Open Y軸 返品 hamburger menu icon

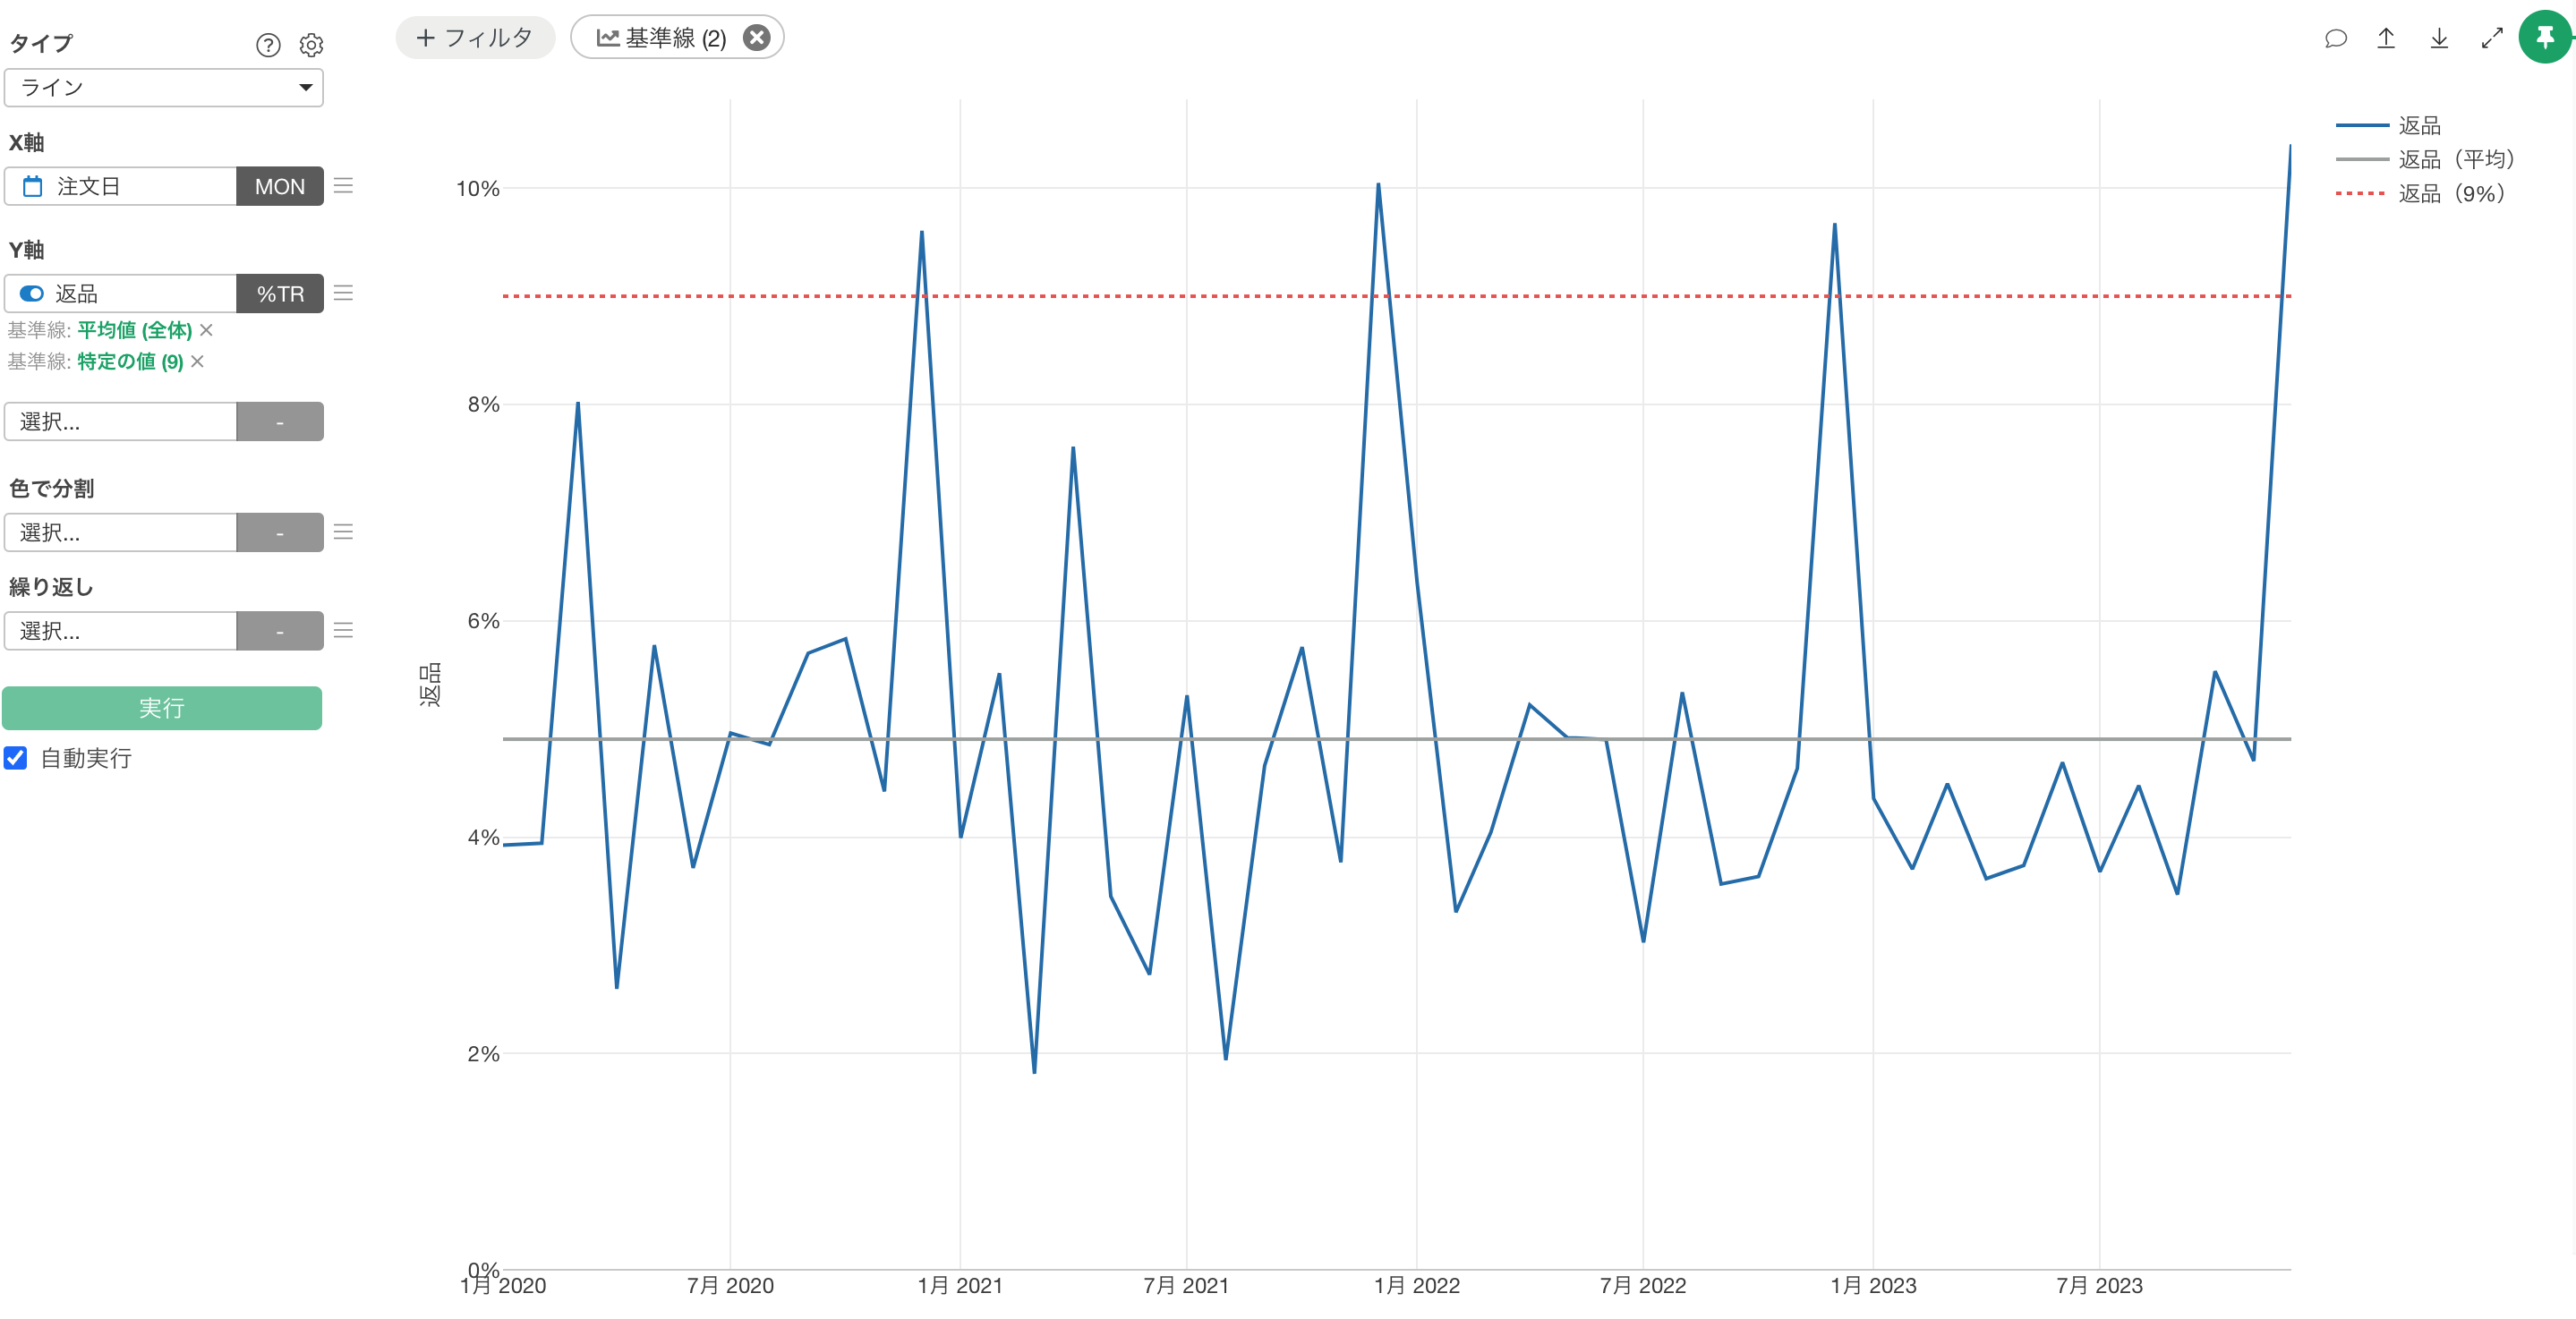pyautogui.click(x=343, y=293)
